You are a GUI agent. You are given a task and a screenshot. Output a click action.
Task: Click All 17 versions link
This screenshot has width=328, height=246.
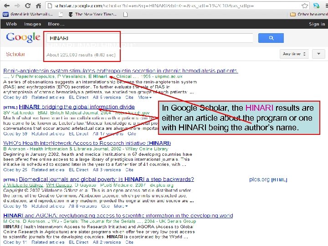tap(108, 133)
